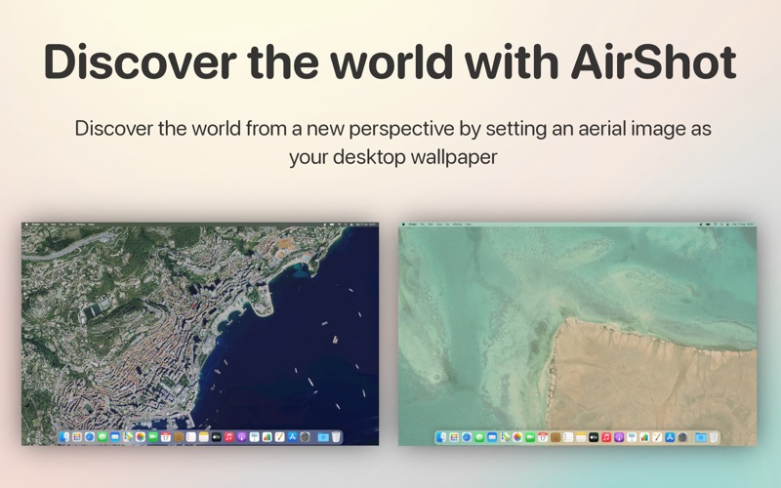Open Downloads folder in city wallpaper desktop's dock
This screenshot has height=488, width=781.
point(323,436)
